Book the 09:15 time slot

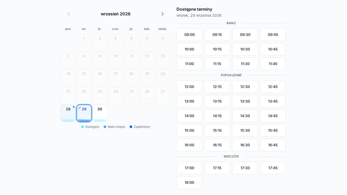point(217,35)
